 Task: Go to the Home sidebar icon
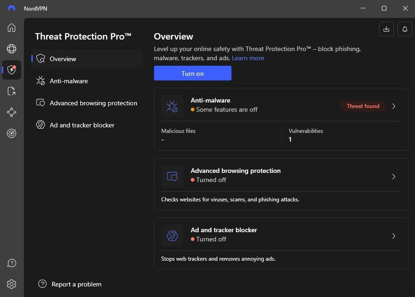12,28
